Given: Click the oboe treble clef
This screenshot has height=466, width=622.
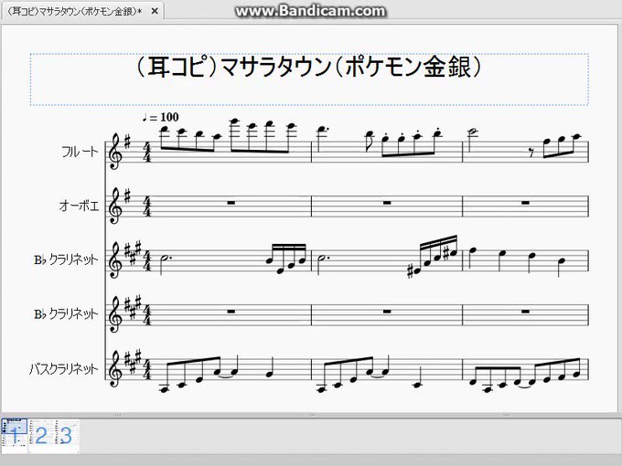Looking at the screenshot, I should [115, 207].
